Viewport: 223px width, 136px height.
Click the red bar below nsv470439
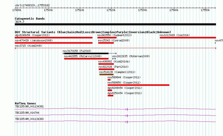(54, 43)
